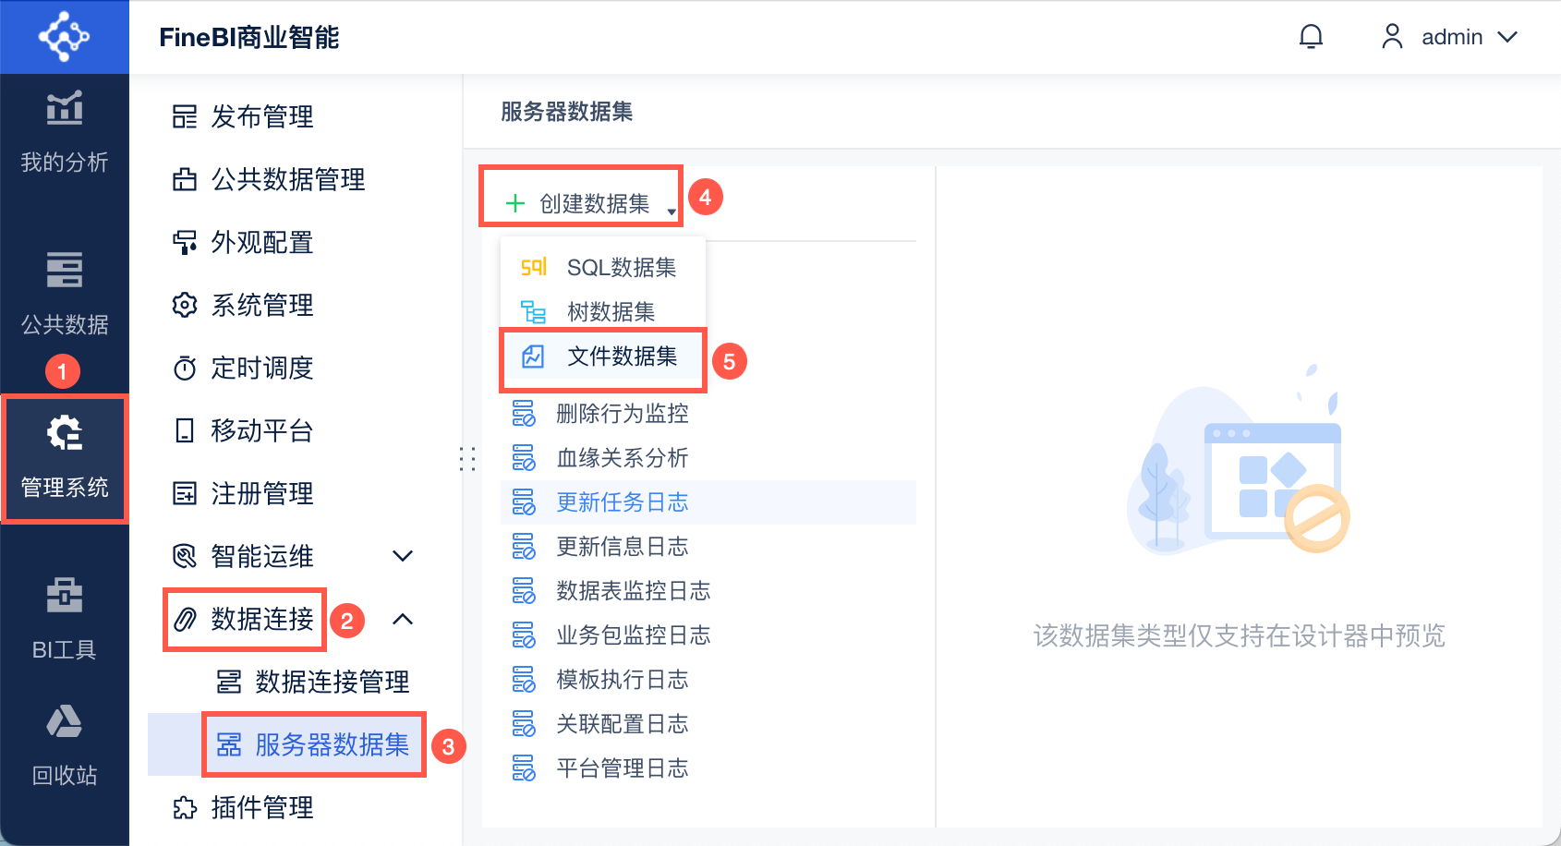This screenshot has height=846, width=1561.
Task: Click the FineBI logo icon
Action: tap(65, 37)
